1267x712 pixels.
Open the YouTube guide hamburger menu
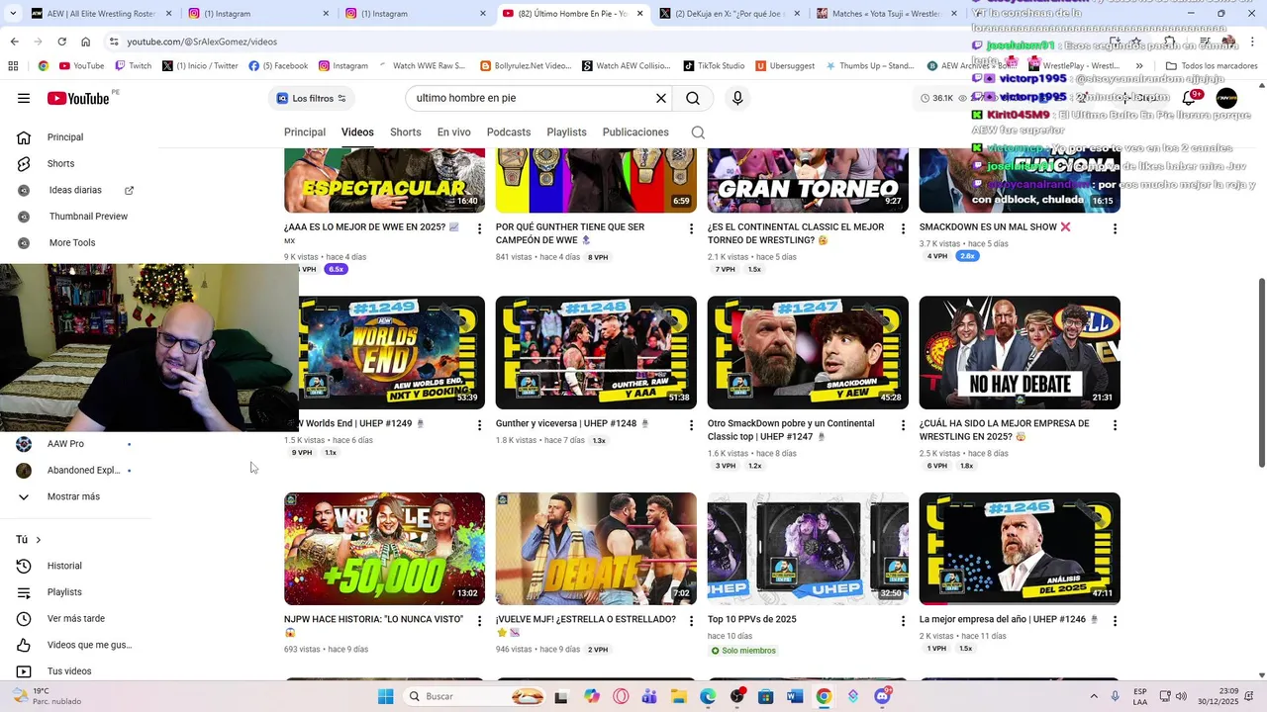point(24,98)
